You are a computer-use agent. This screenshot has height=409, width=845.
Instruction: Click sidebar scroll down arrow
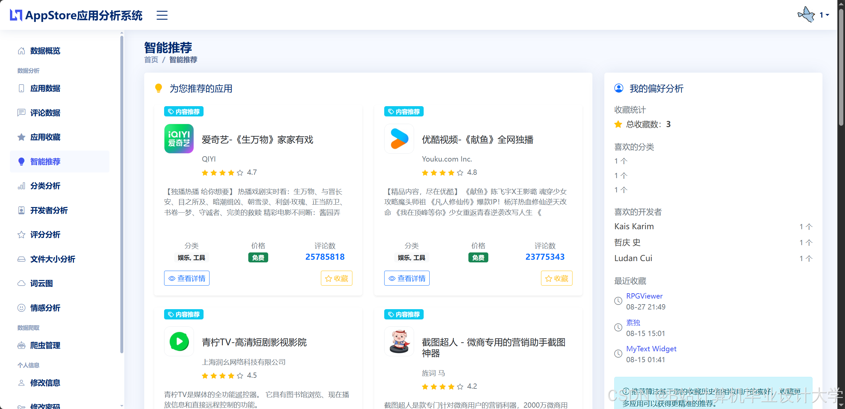[122, 405]
